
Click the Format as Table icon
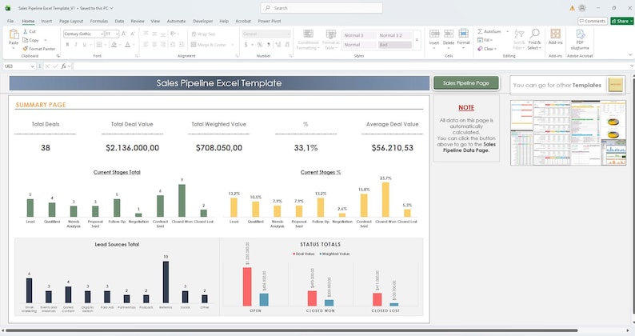pos(331,34)
